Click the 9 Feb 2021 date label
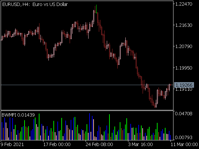199x149 pixels. (12, 144)
